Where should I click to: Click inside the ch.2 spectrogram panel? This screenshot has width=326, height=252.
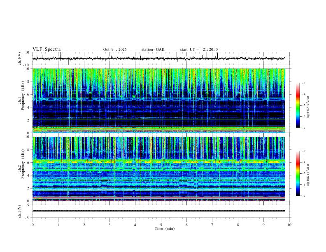pos(158,169)
